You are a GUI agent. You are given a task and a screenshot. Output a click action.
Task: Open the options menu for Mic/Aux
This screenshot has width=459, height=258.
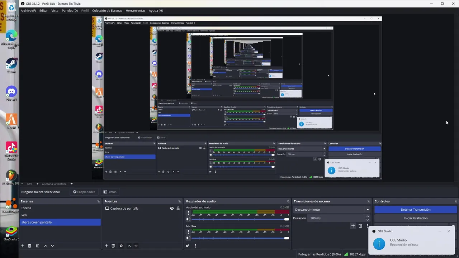188,232
